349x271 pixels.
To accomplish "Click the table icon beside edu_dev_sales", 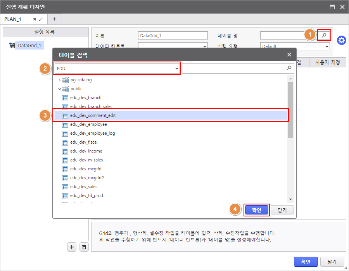I will pyautogui.click(x=65, y=187).
